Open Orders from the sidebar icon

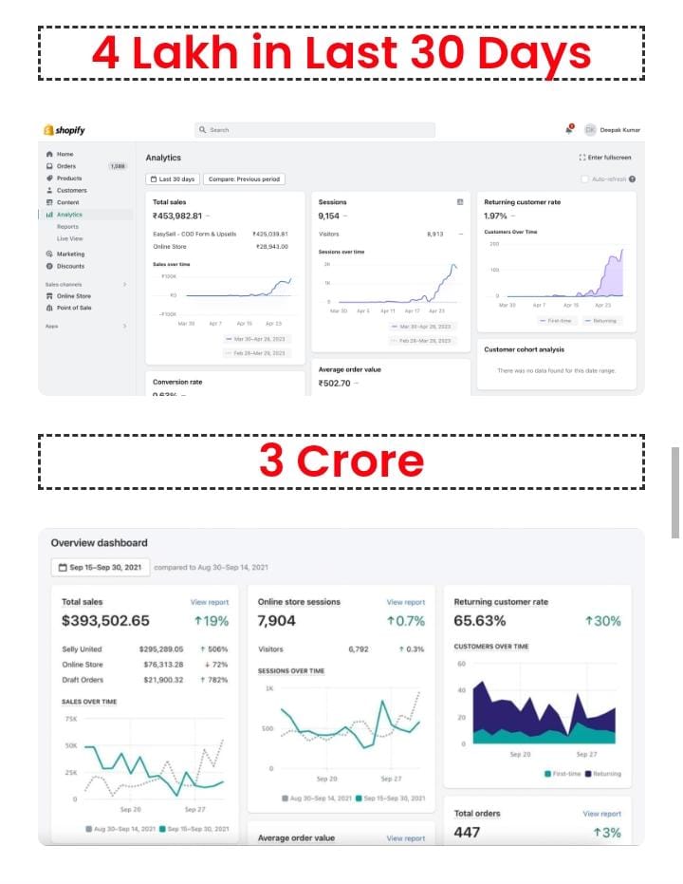click(x=49, y=166)
